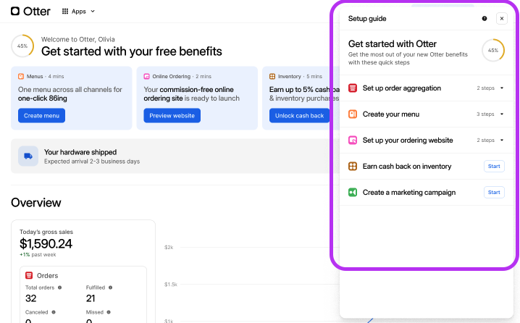
Task: Click the Create your menu orange icon
Action: [353, 114]
